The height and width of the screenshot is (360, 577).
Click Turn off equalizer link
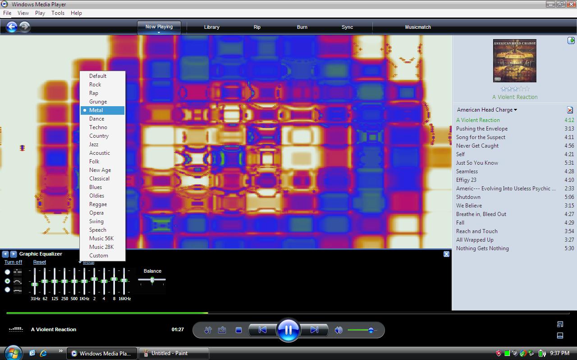(13, 262)
